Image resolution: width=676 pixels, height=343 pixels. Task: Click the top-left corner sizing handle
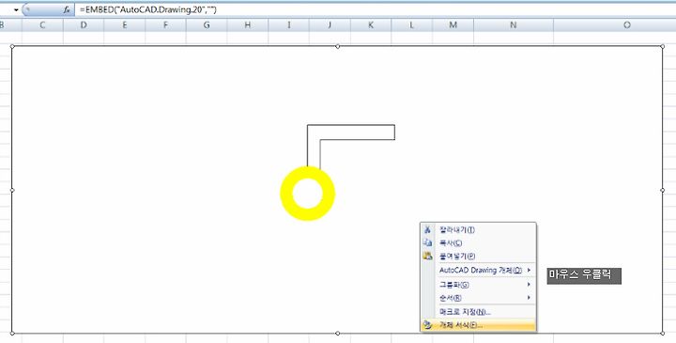click(12, 46)
